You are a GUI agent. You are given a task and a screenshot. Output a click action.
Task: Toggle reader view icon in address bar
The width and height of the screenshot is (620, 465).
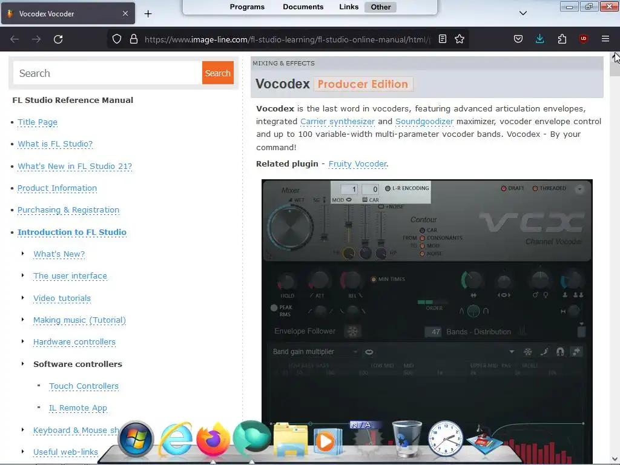(x=443, y=39)
